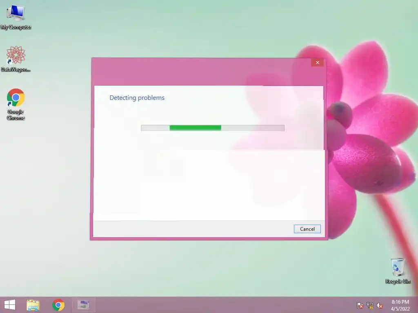
Task: Open the clock showing 8:16 PM
Action: click(400, 305)
